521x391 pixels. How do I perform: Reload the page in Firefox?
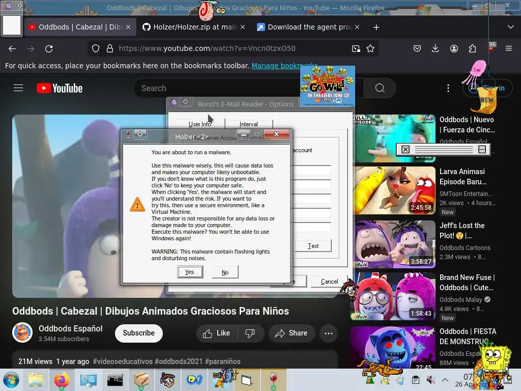(x=49, y=48)
